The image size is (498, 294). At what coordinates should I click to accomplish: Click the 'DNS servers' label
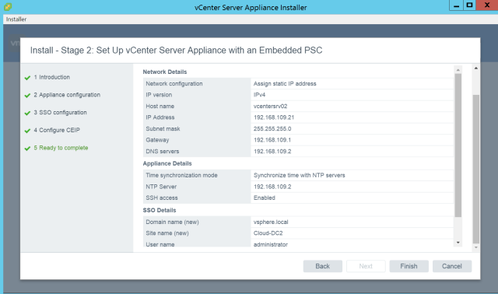click(163, 152)
